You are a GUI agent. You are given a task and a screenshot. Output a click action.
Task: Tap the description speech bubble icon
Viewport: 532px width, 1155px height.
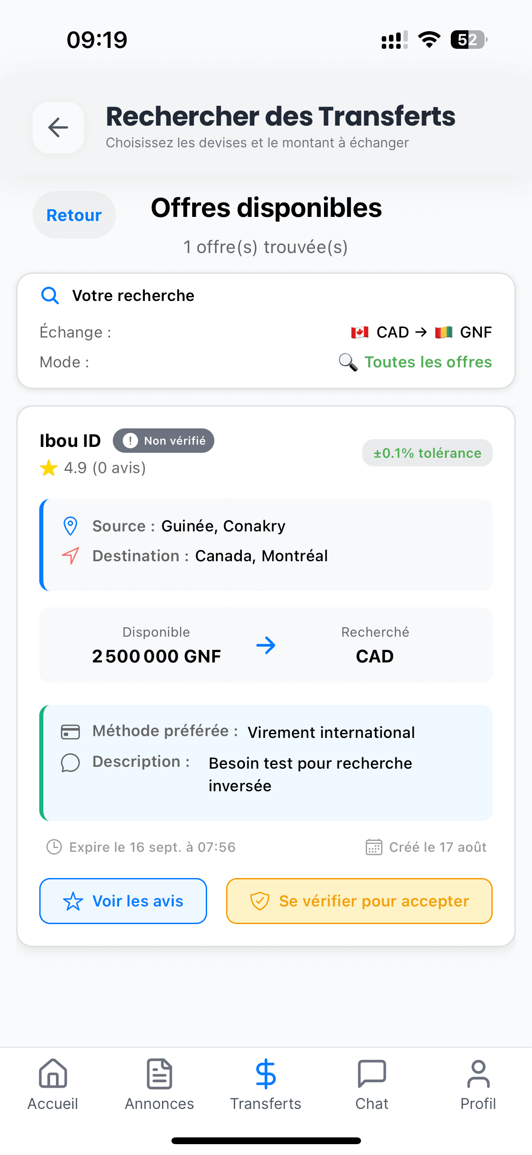(x=70, y=763)
